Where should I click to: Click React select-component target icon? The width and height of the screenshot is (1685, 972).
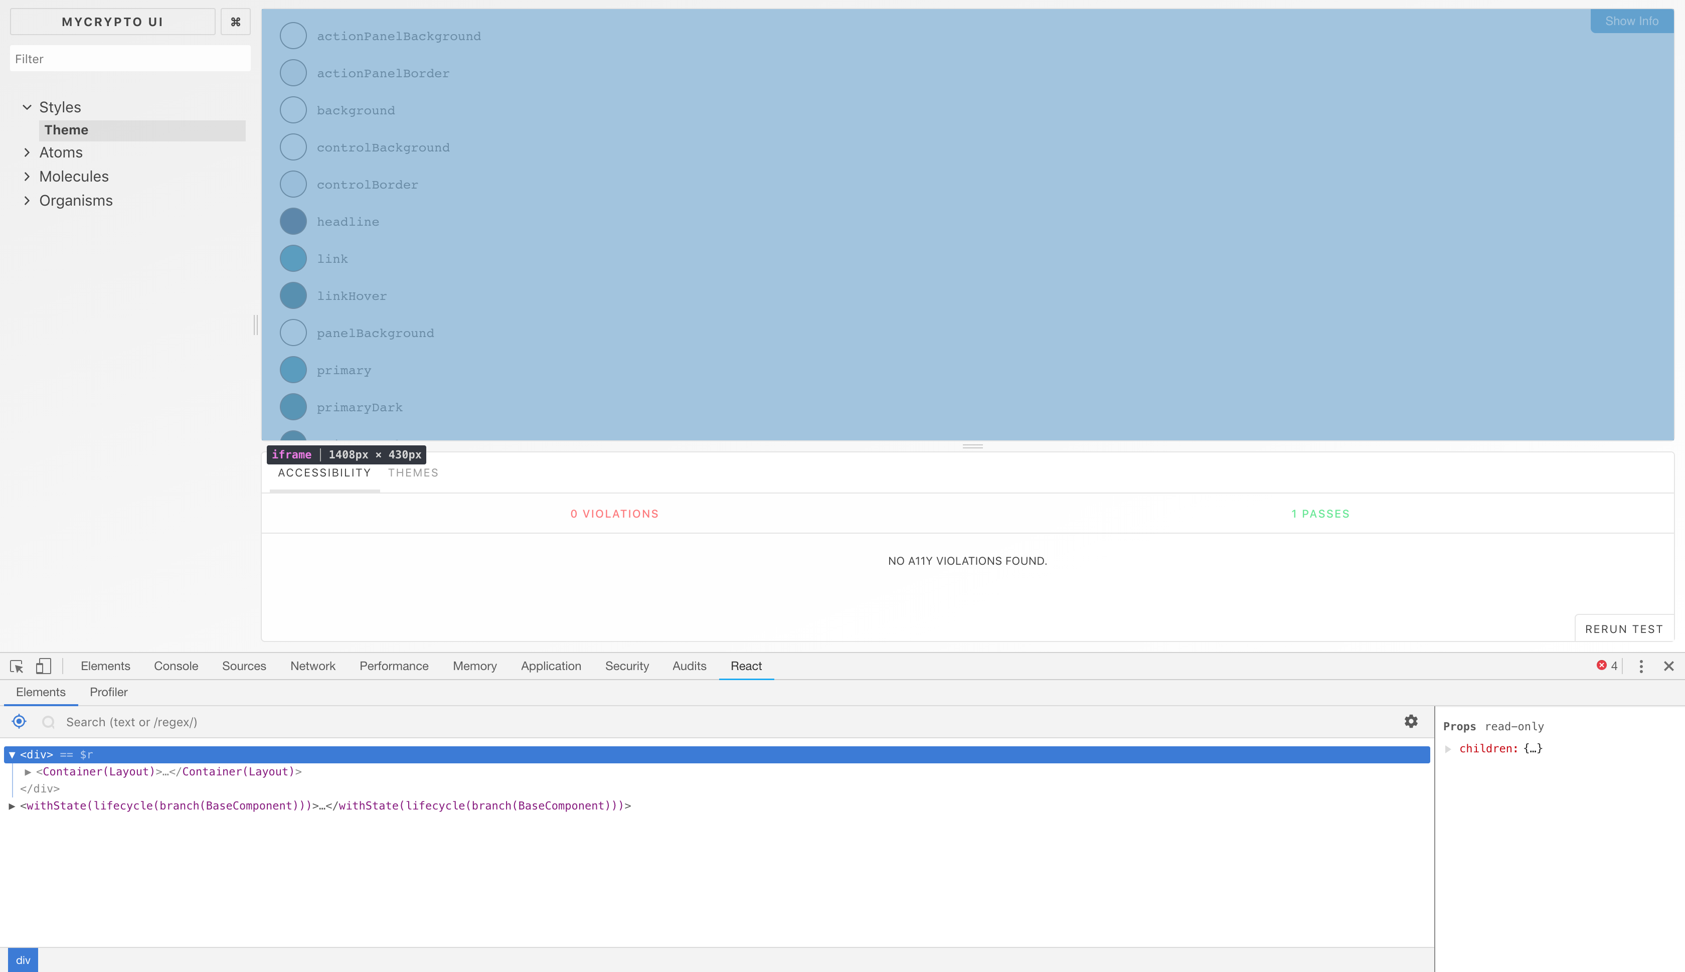click(20, 721)
